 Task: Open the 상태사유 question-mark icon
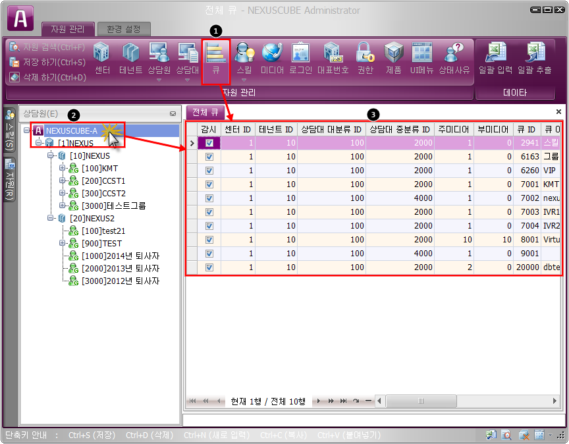454,58
